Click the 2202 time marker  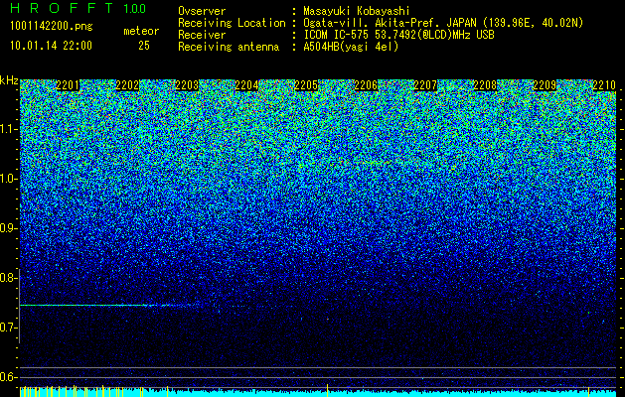point(127,85)
